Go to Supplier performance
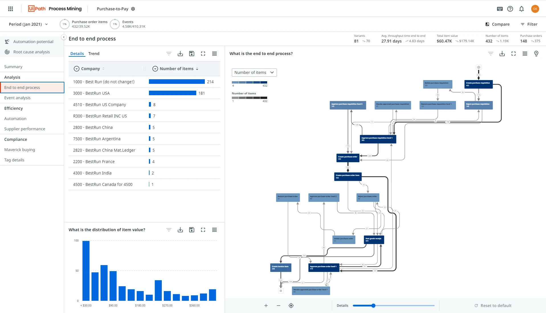This screenshot has height=313, width=546. tap(32, 129)
